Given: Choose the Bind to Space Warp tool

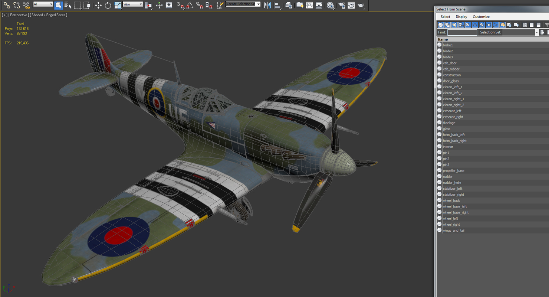Looking at the screenshot, I should coord(26,5).
